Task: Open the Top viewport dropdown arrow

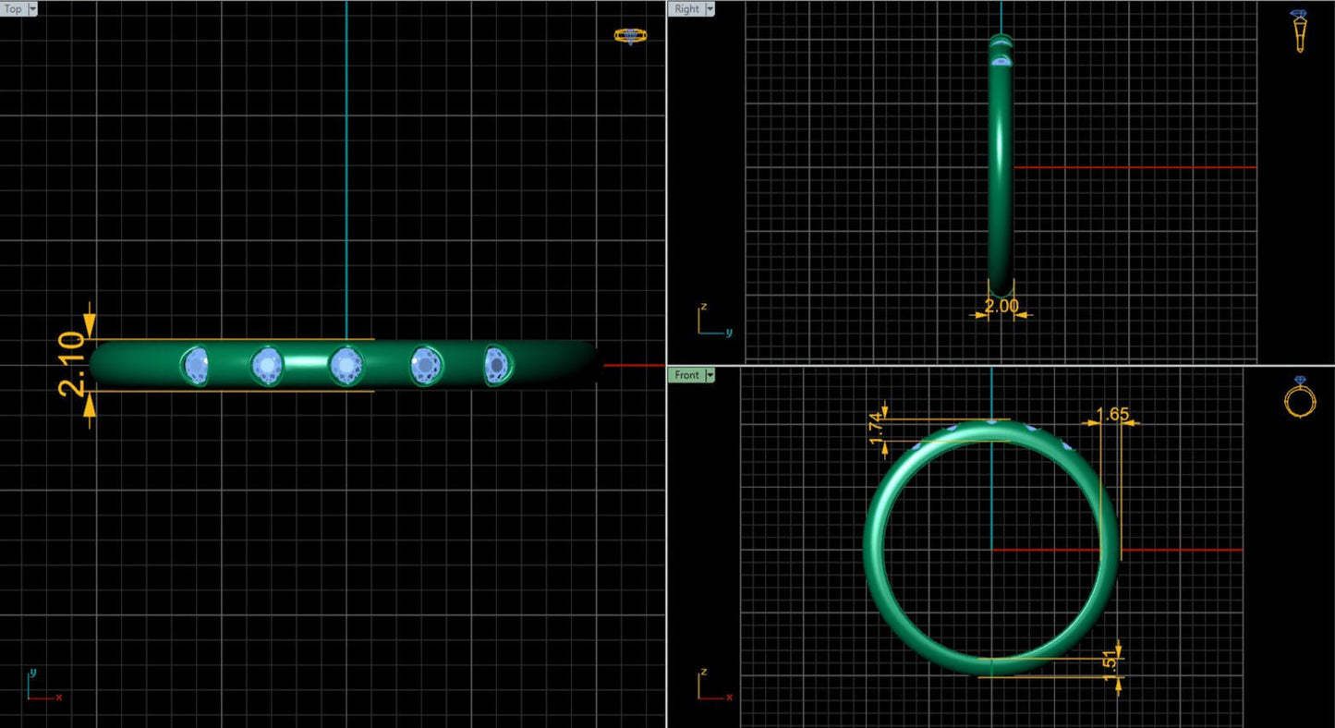Action: (x=33, y=8)
